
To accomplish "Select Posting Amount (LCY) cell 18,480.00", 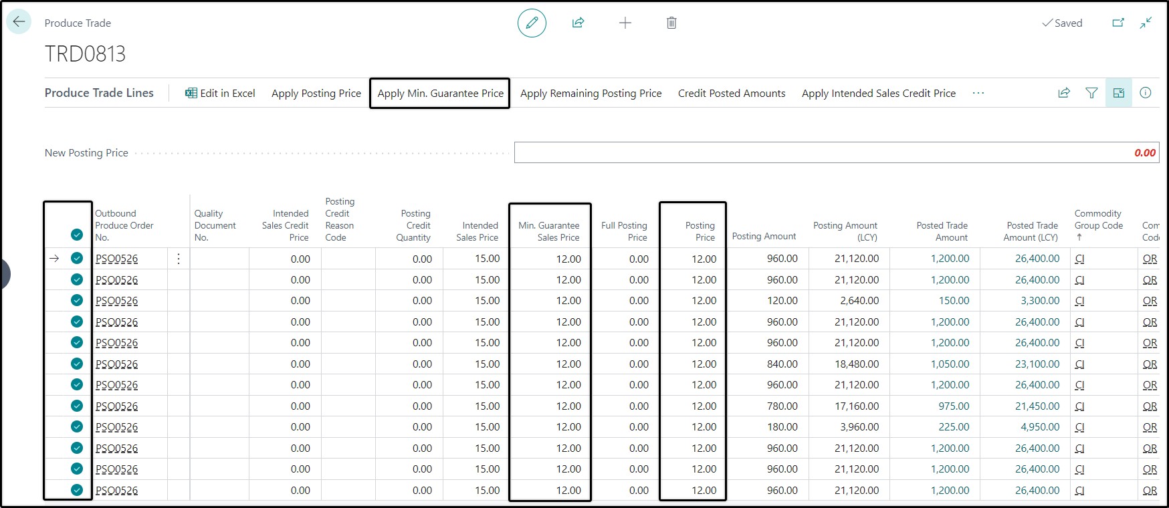I will click(849, 364).
